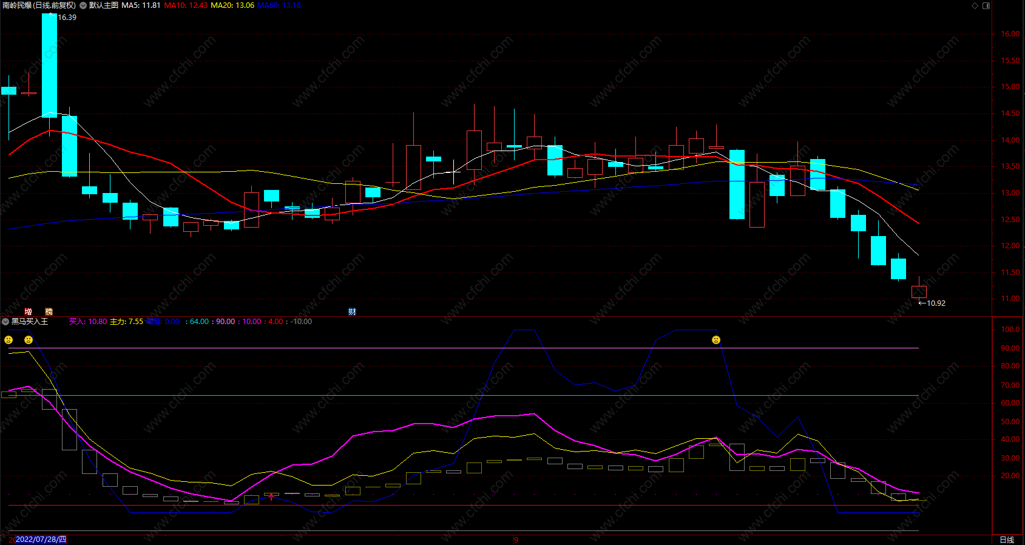Click the 日线 period label at bottom-right
Viewport: 1025px width, 545px height.
pos(1007,540)
